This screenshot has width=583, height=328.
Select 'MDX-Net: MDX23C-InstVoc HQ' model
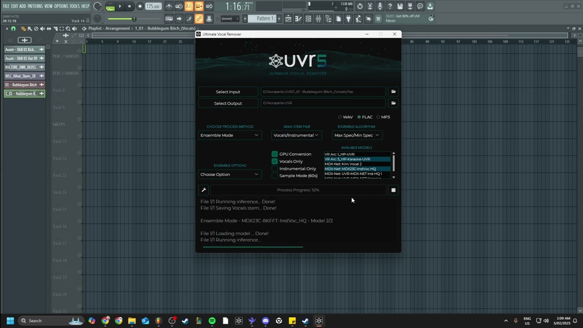point(357,169)
